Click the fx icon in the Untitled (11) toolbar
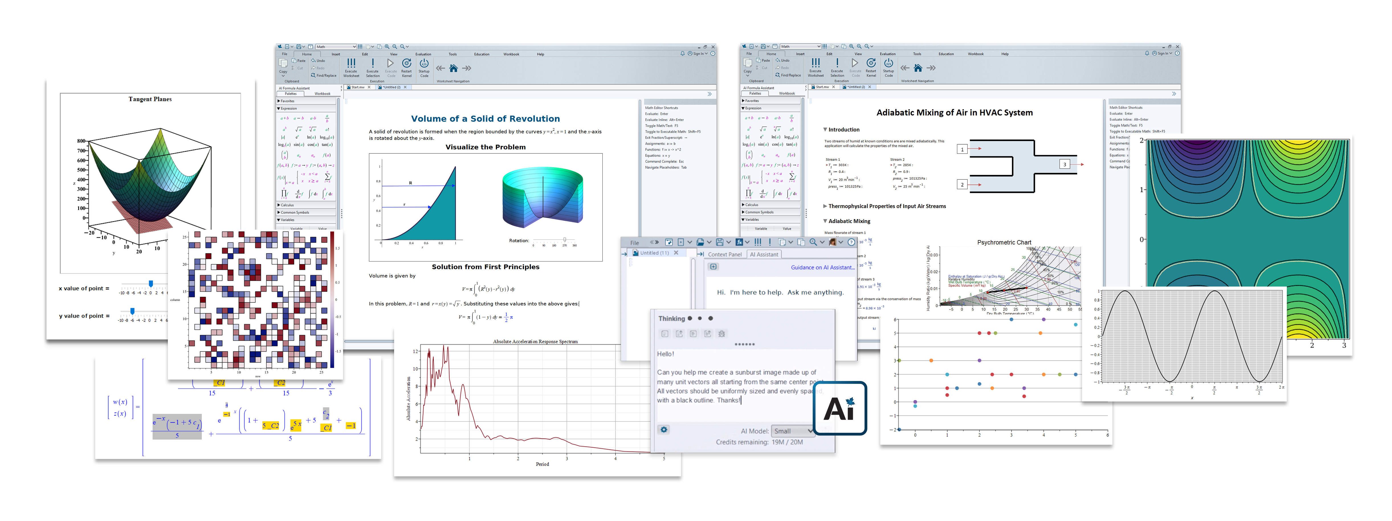The image size is (1392, 521). click(739, 242)
